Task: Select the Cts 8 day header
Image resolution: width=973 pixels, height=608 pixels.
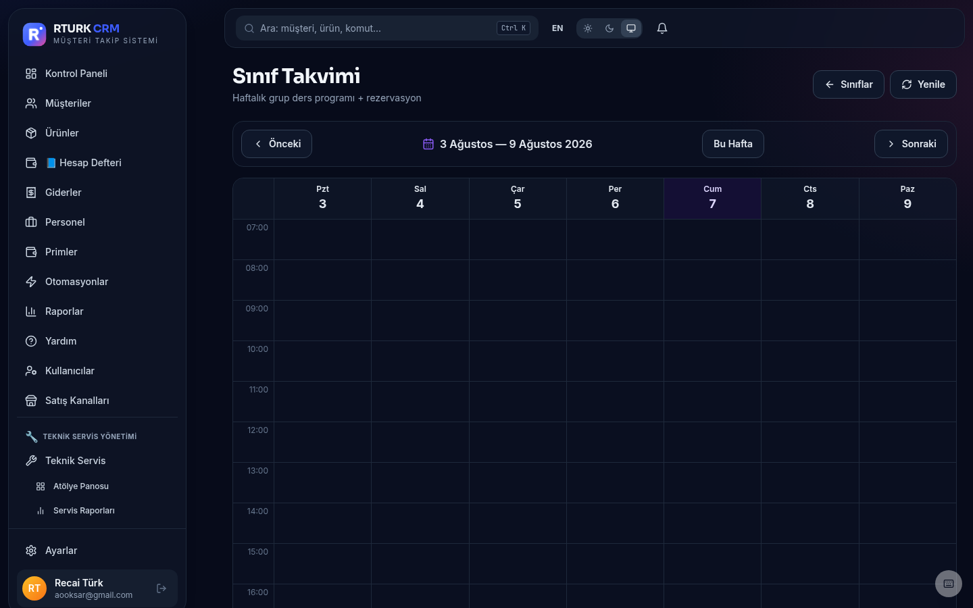Action: [x=810, y=198]
